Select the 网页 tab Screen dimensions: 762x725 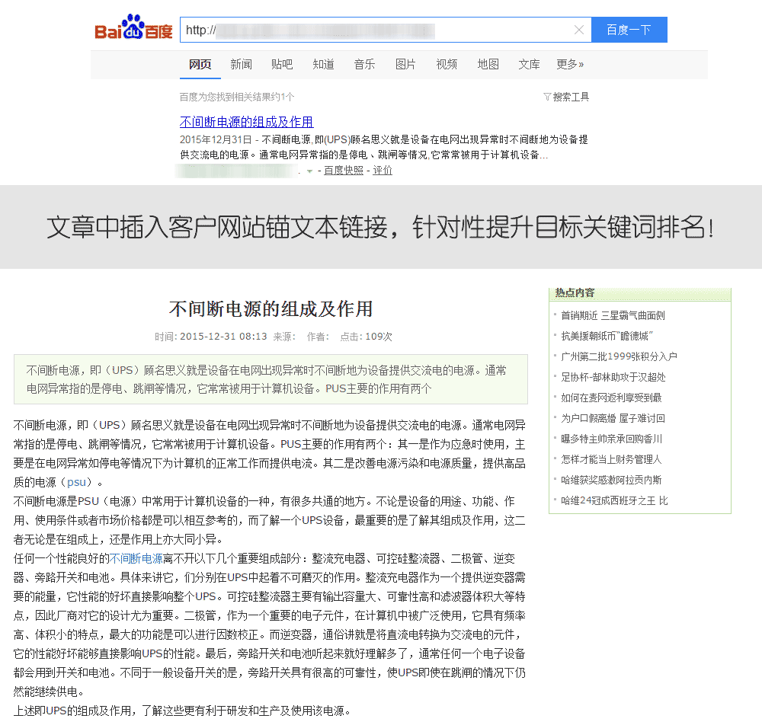[200, 65]
